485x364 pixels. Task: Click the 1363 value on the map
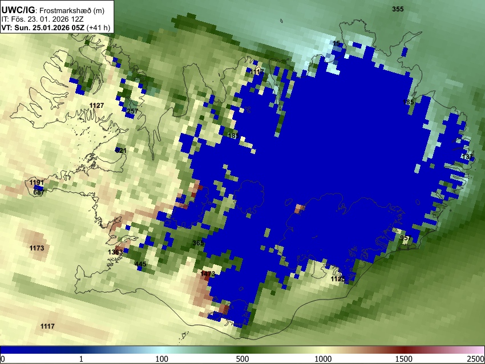click(x=115, y=252)
